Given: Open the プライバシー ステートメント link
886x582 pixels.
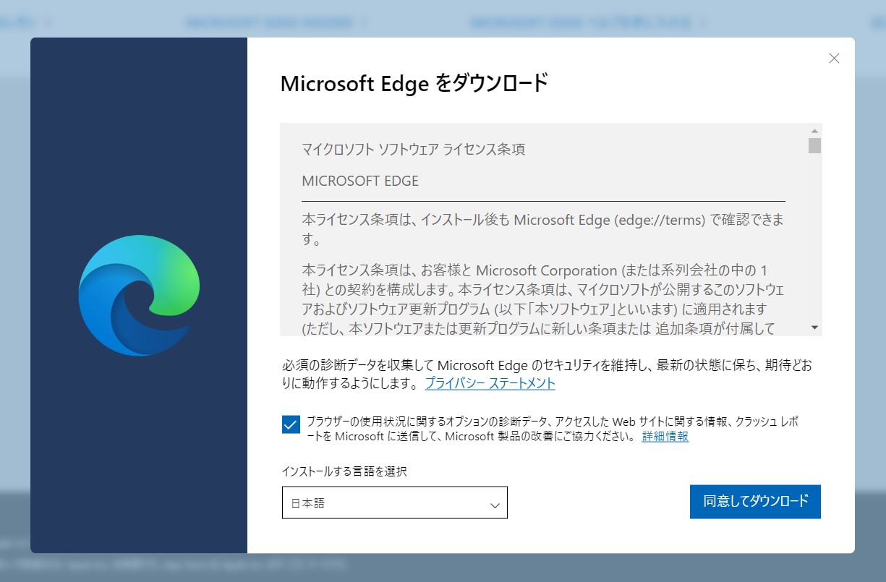Looking at the screenshot, I should pyautogui.click(x=490, y=383).
